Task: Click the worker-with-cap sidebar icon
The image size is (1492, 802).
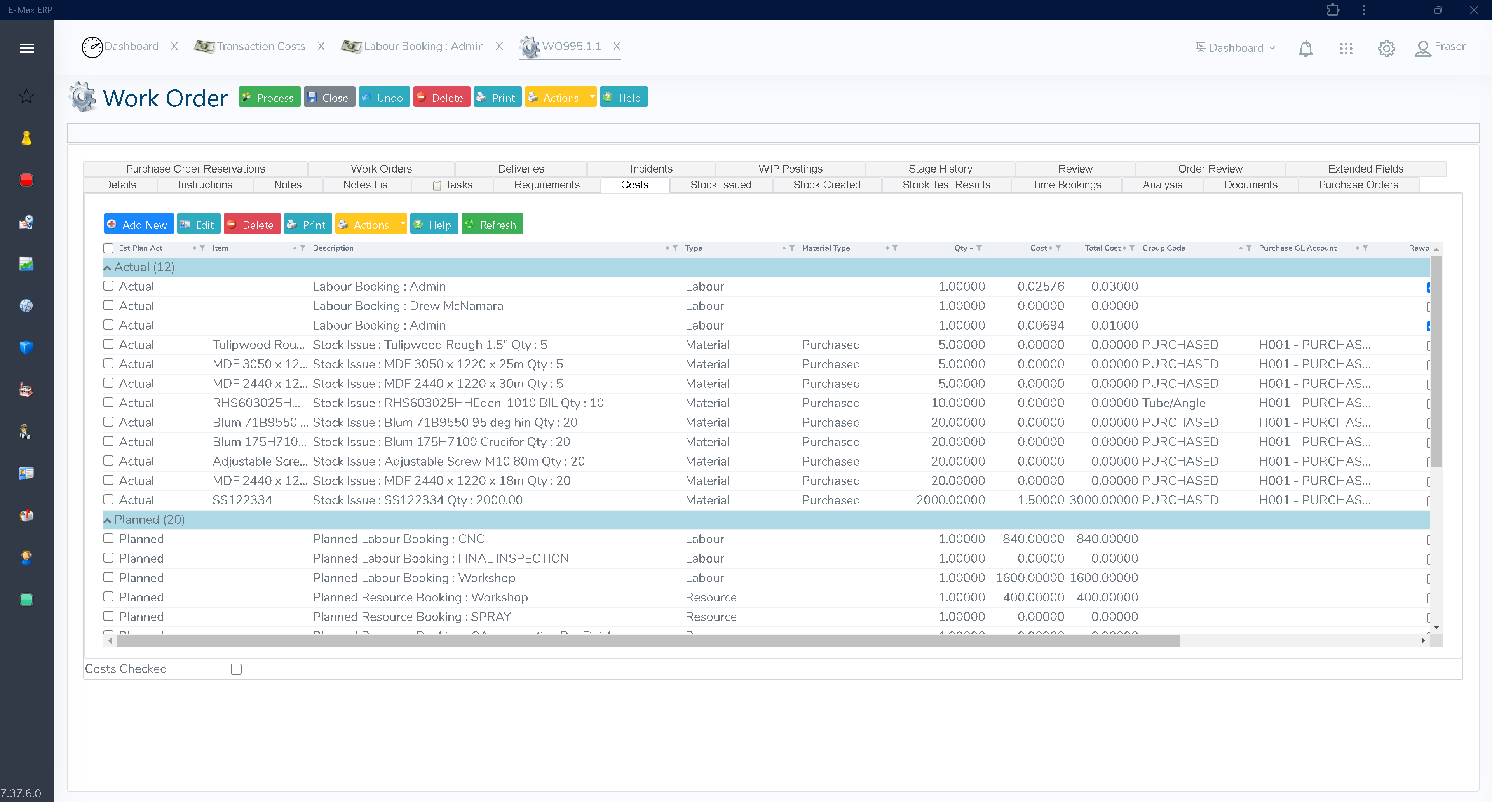Action: point(25,431)
